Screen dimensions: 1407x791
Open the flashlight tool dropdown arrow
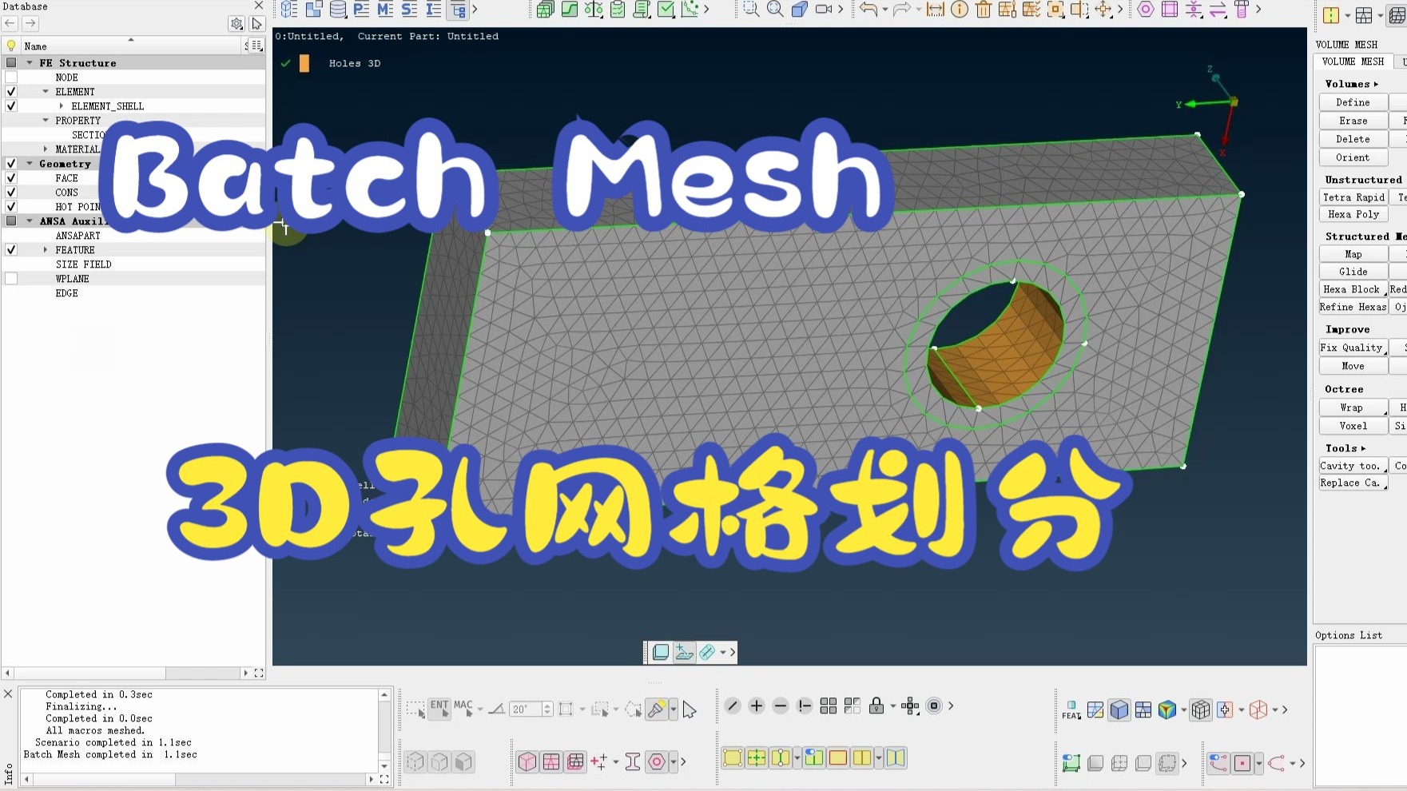(x=674, y=709)
